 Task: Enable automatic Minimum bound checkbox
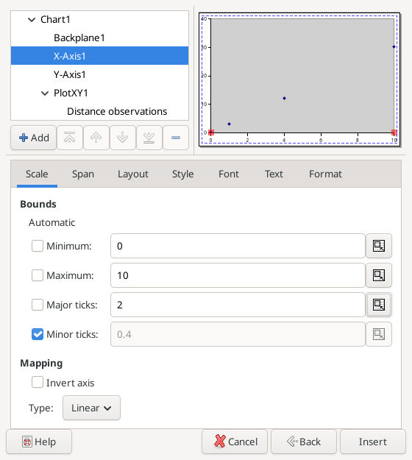[38, 246]
